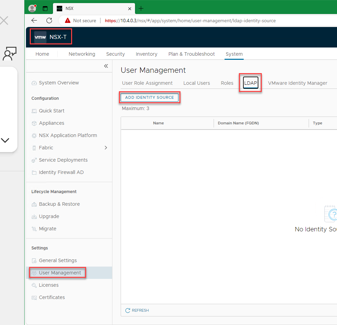The width and height of the screenshot is (337, 325).
Task: Select User Management in sidebar
Action: point(60,273)
